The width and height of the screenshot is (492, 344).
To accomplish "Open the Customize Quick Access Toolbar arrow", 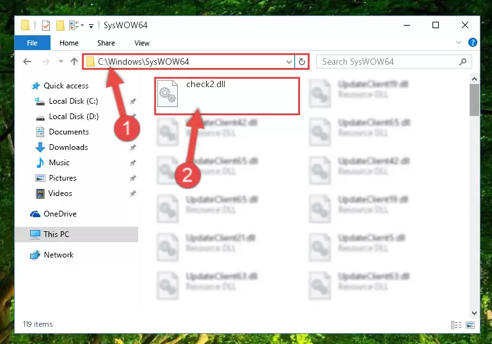I will click(x=91, y=26).
